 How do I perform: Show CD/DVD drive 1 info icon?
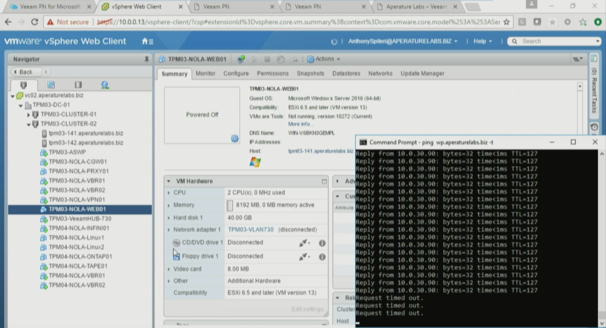322,243
